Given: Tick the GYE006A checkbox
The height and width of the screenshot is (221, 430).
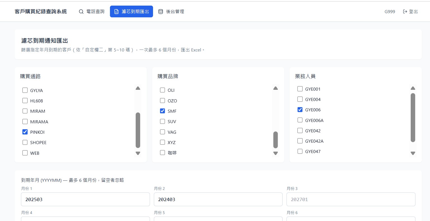Looking at the screenshot, I should coord(300,120).
